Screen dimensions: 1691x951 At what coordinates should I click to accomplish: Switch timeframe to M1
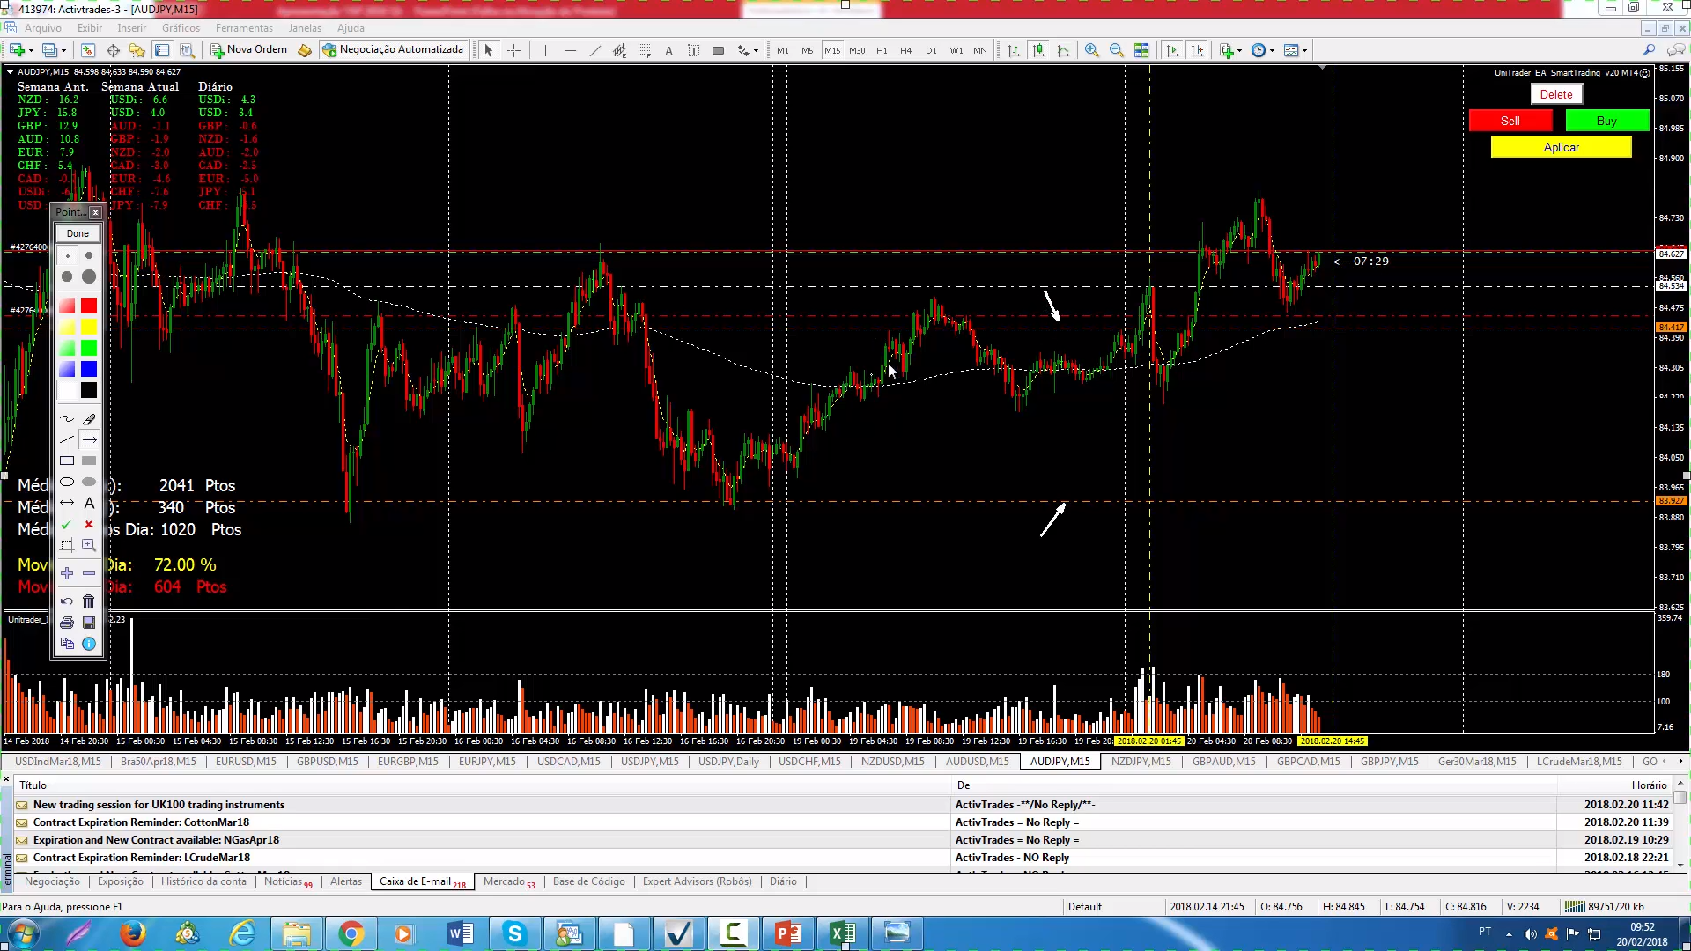click(x=783, y=50)
